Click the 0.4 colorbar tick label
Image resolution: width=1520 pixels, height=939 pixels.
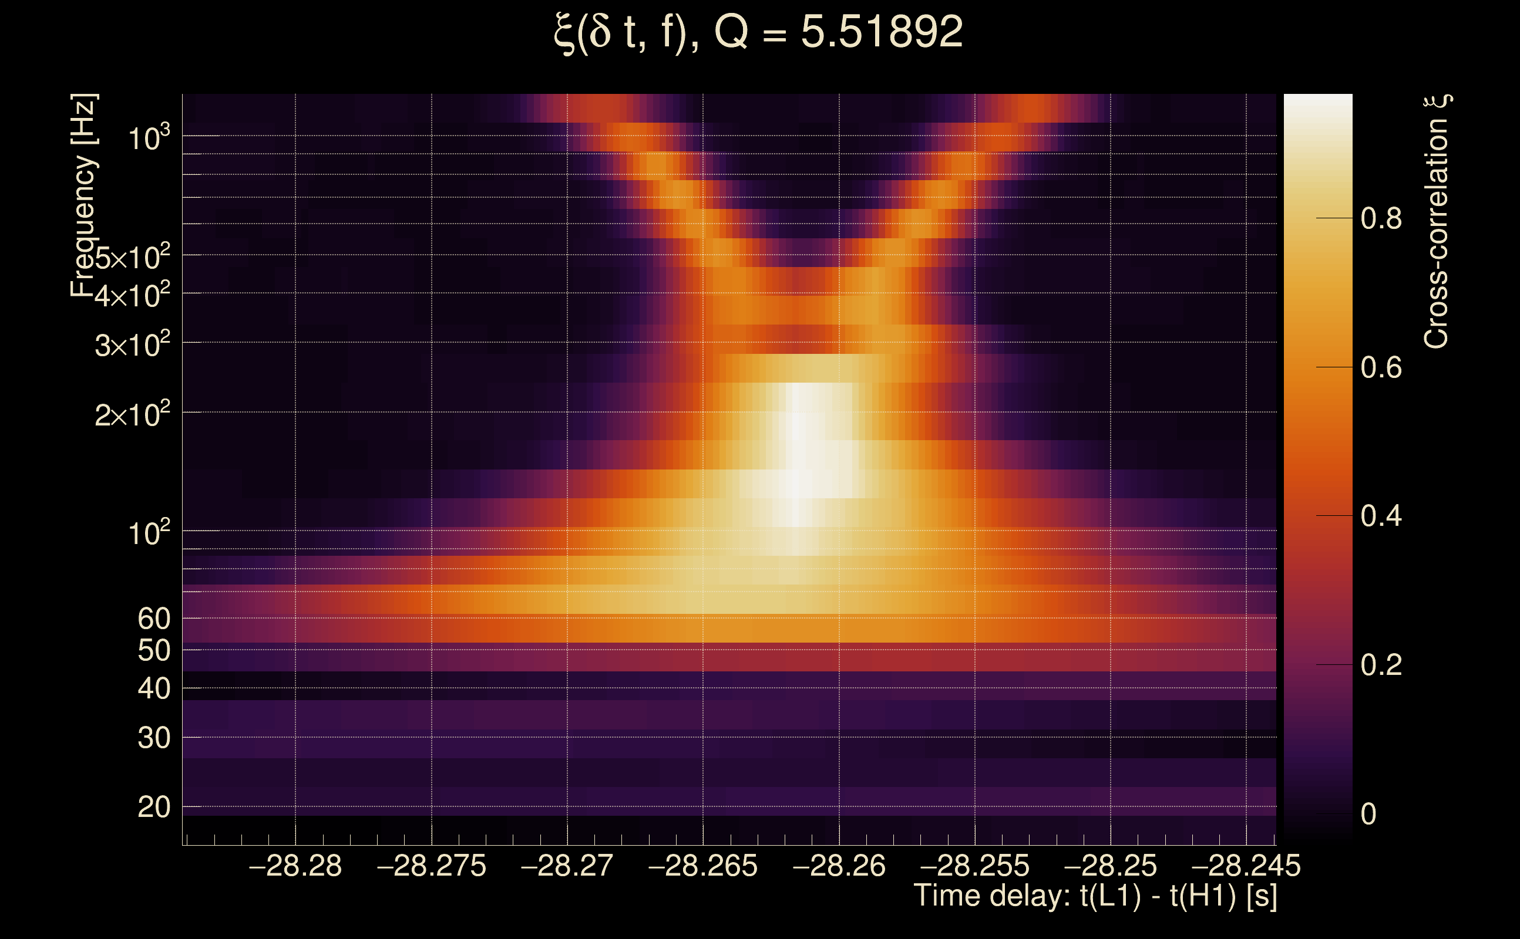(1381, 516)
